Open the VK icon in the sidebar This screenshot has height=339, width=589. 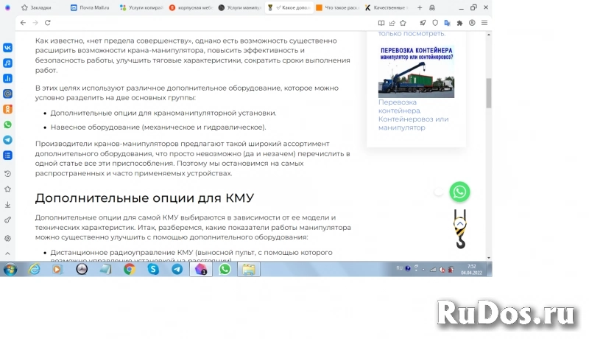coord(7,48)
